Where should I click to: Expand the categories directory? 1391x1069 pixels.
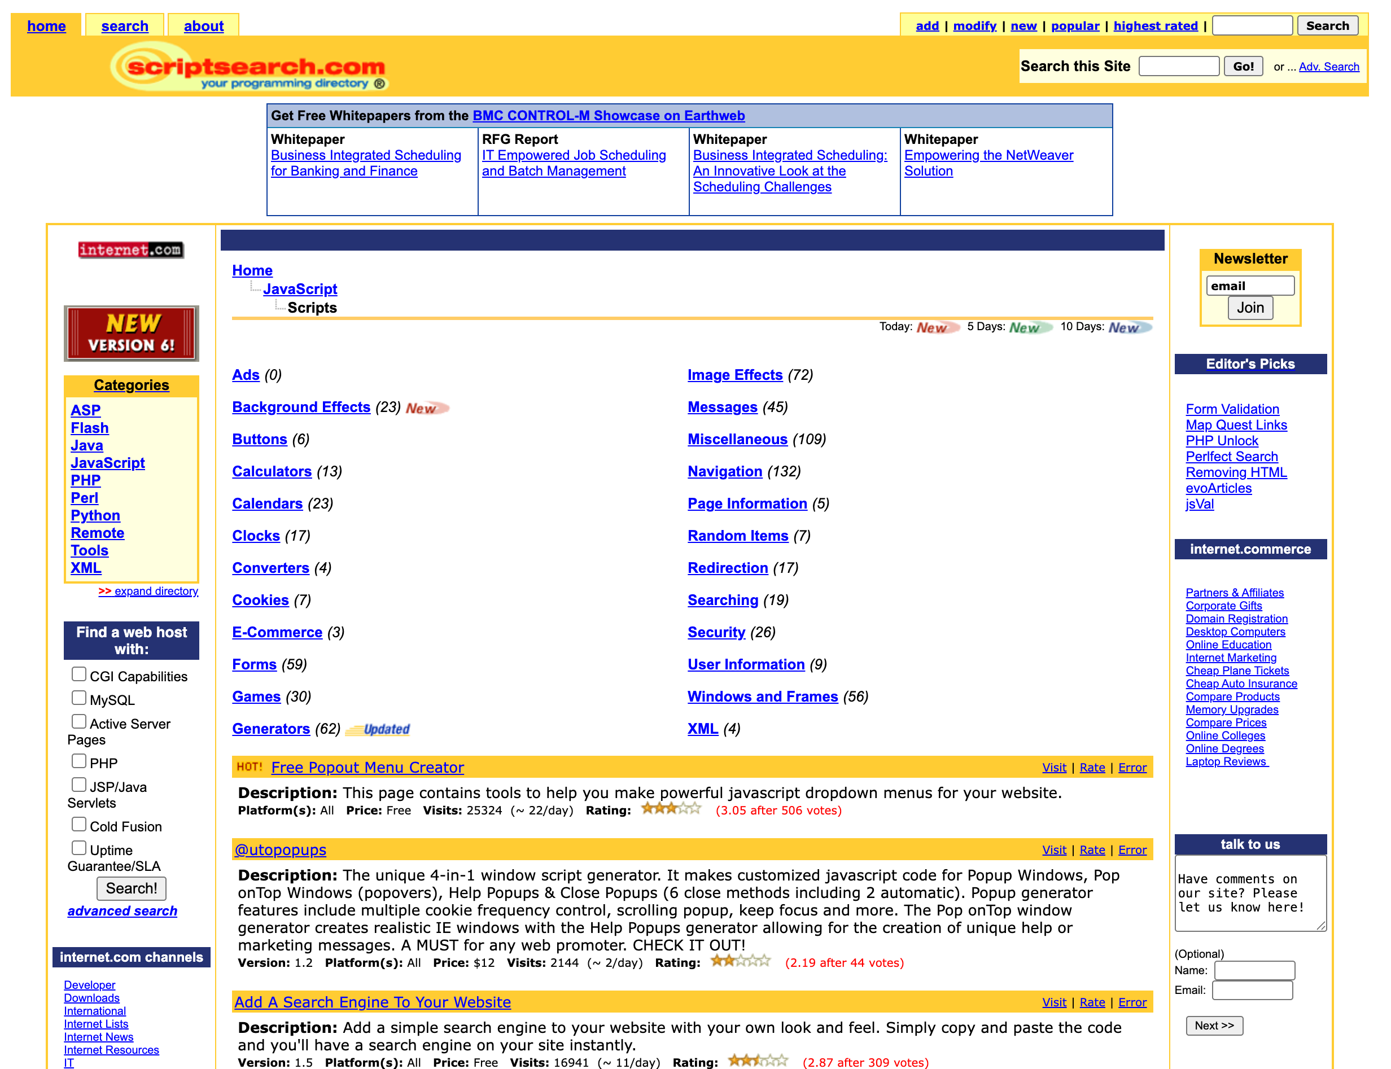pos(148,591)
